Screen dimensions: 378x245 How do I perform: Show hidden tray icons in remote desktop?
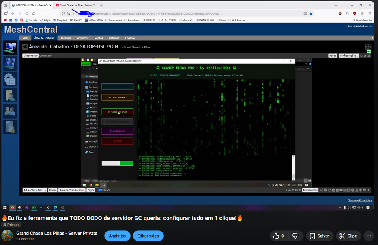click(x=269, y=185)
